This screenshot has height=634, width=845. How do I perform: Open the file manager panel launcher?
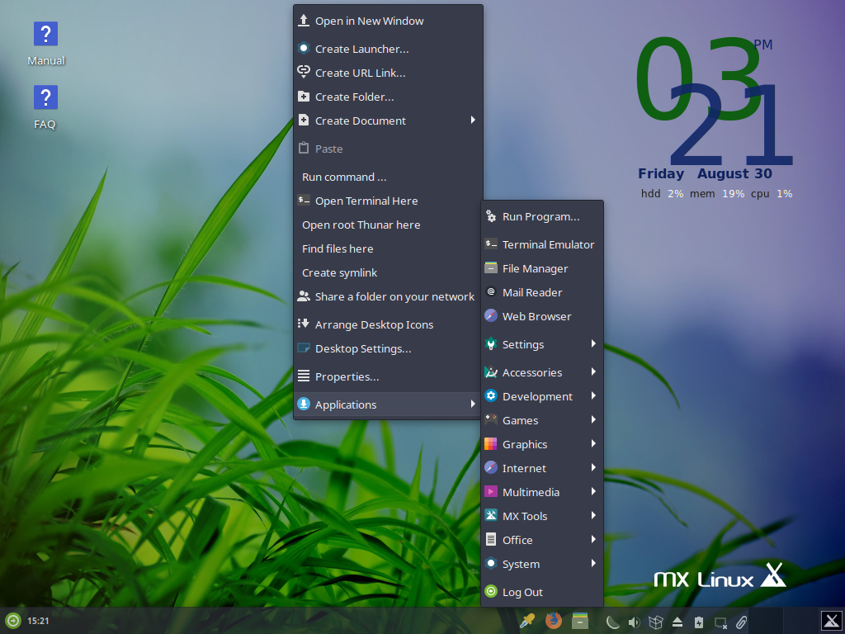[x=580, y=621]
